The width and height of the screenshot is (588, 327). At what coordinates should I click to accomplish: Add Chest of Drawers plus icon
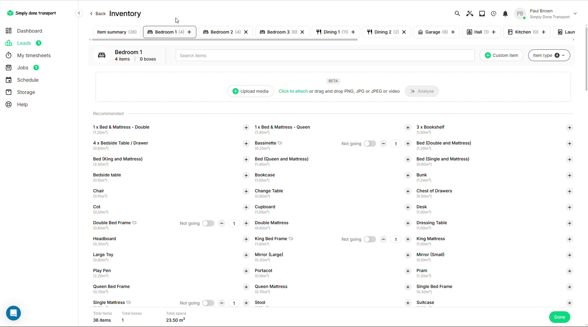[570, 191]
